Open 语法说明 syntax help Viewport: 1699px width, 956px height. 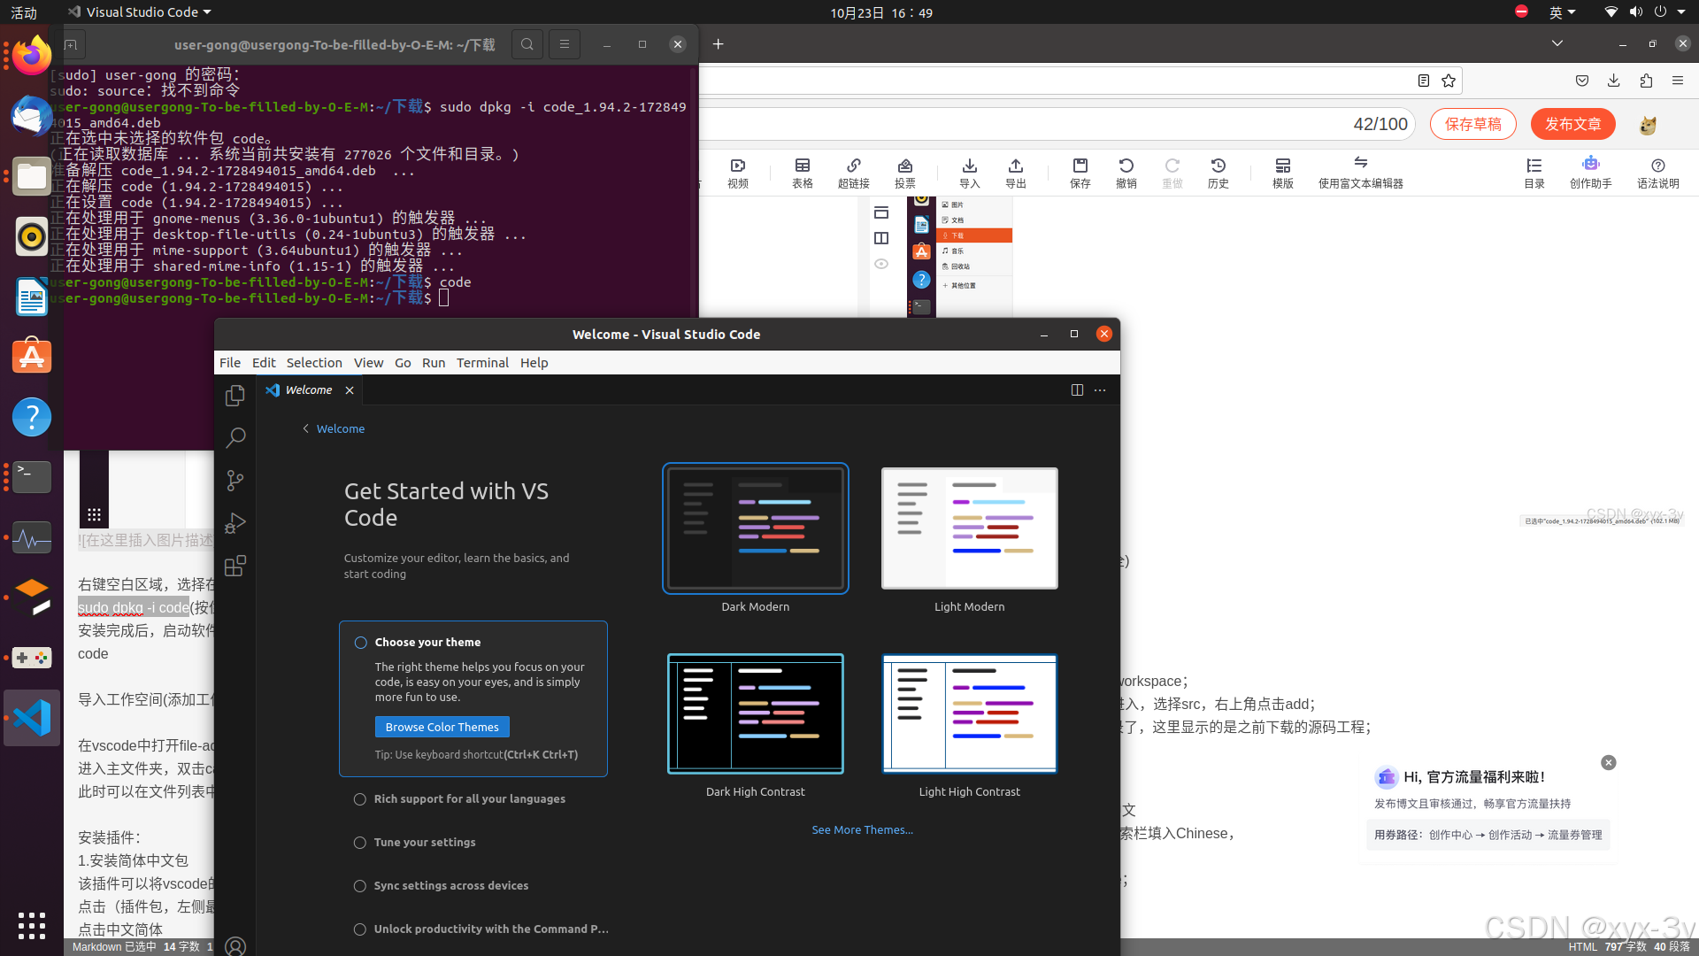click(x=1658, y=173)
